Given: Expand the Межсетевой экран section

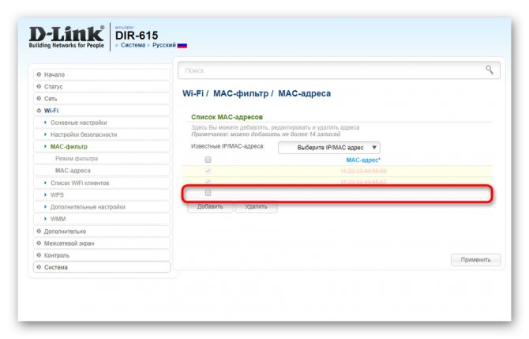Looking at the screenshot, I should 102,243.
